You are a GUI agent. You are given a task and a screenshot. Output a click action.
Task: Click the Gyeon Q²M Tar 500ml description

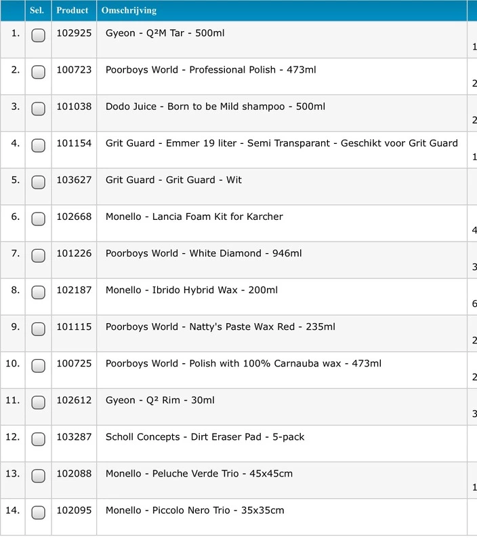click(165, 33)
